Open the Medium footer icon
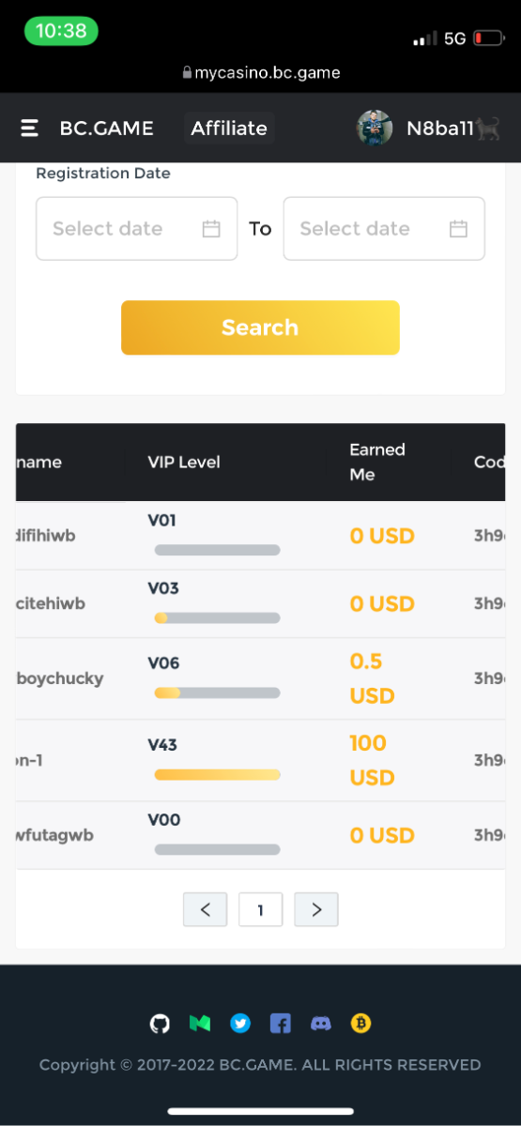The width and height of the screenshot is (521, 1126). click(200, 1023)
